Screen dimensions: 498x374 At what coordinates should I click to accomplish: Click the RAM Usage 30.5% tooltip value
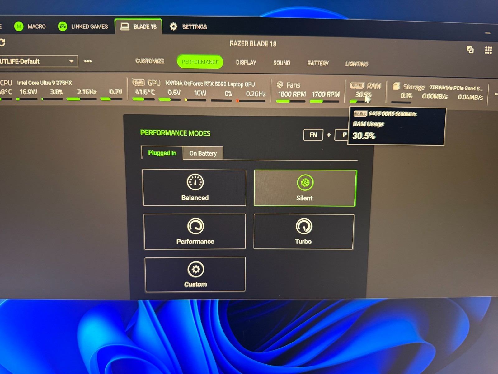(x=364, y=136)
